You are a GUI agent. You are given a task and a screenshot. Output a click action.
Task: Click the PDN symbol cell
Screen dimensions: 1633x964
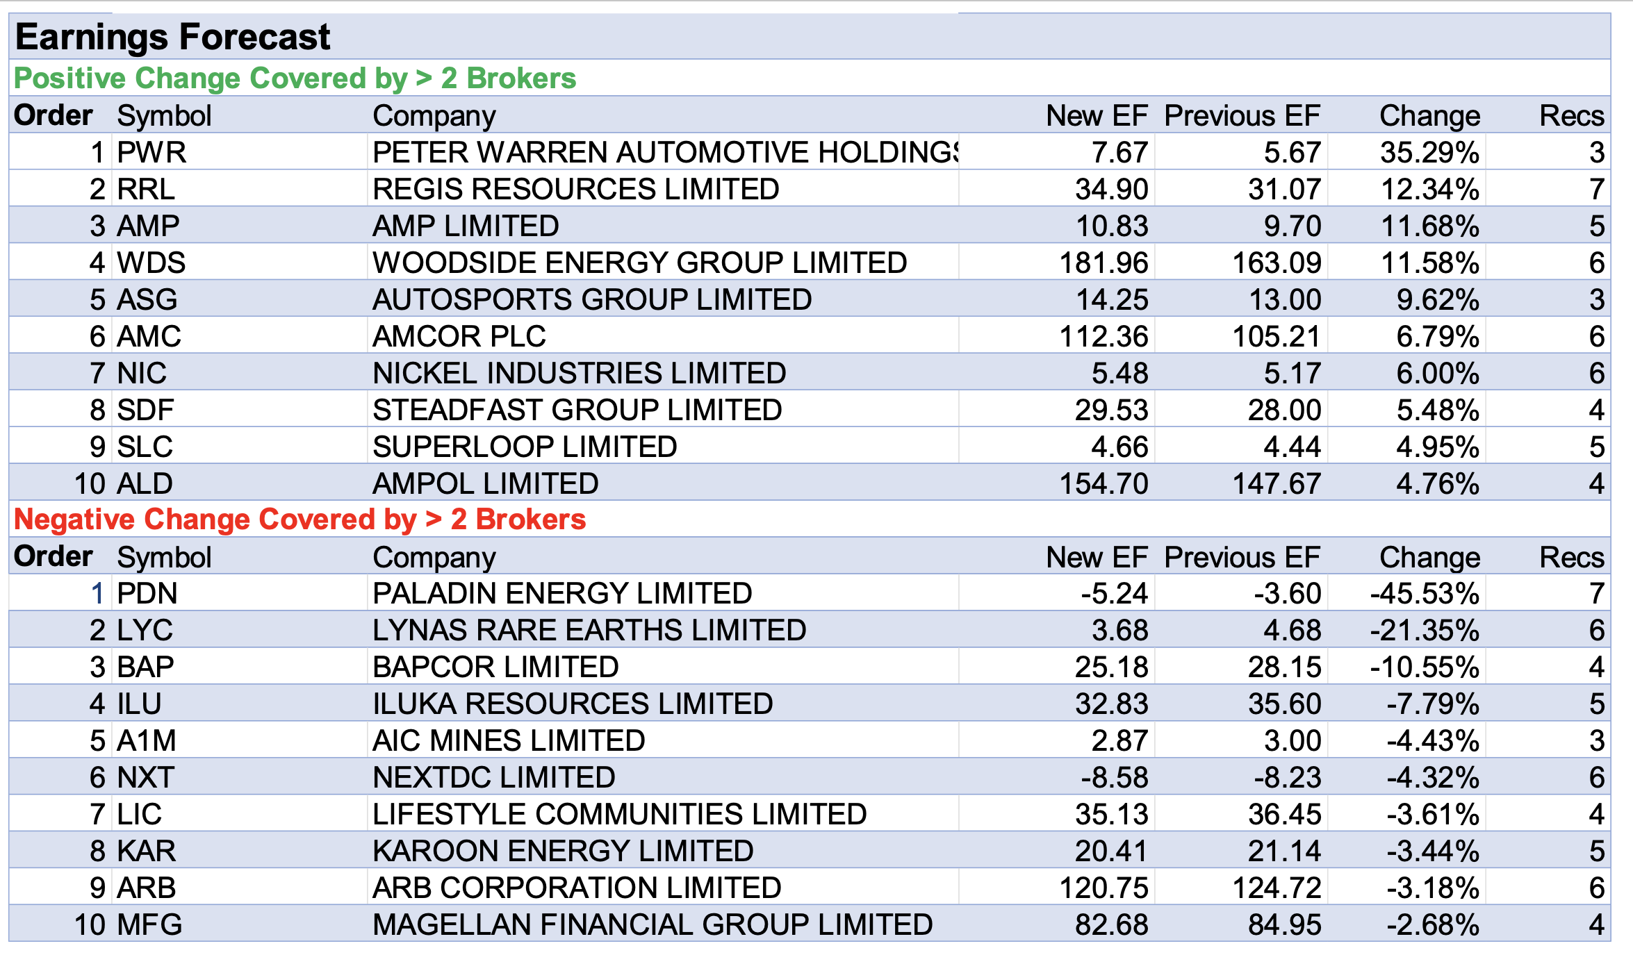point(147,593)
